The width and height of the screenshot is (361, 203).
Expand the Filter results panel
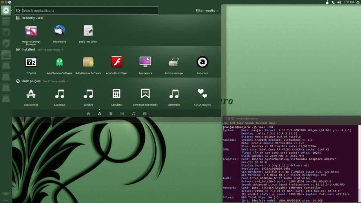(x=207, y=11)
